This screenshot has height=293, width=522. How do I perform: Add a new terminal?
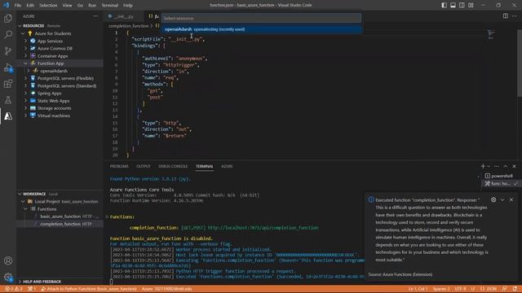[x=483, y=166]
